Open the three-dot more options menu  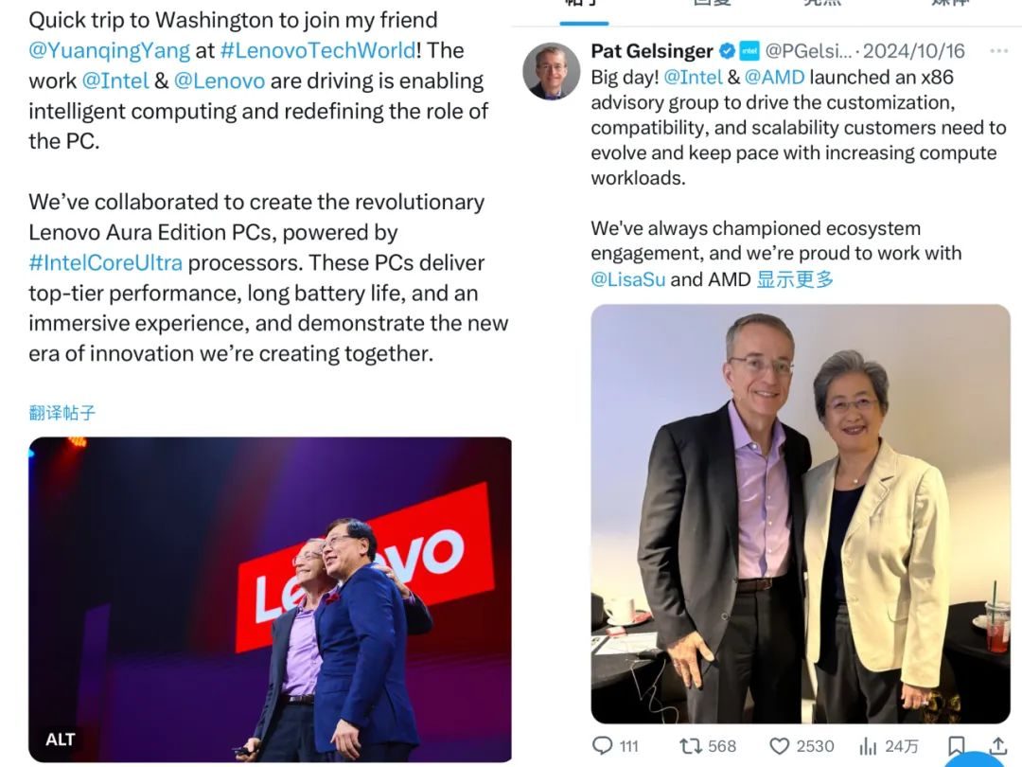click(998, 51)
